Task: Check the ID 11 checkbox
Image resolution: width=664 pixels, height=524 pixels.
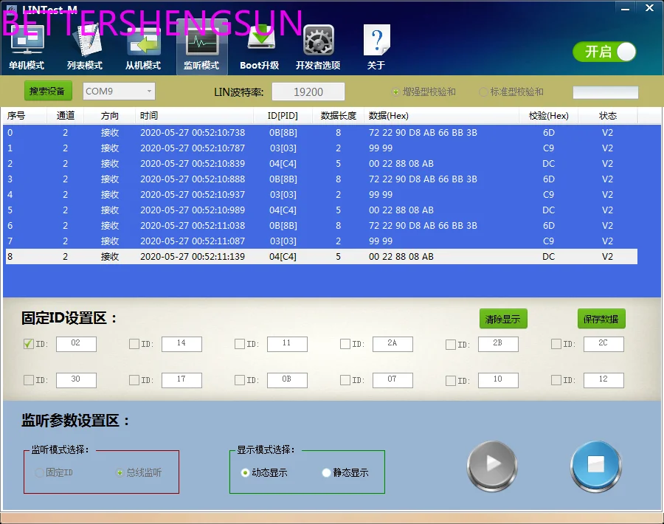Action: tap(239, 344)
